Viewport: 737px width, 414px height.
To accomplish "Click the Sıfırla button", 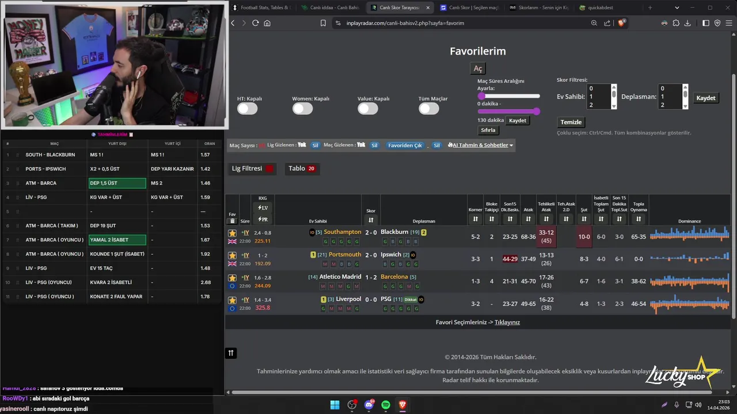I will tap(488, 131).
